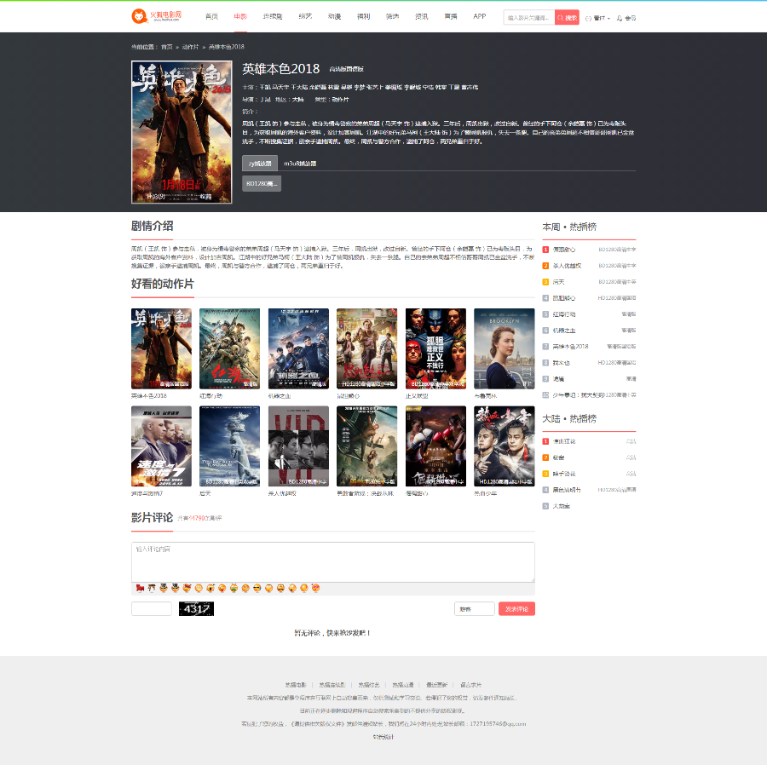Open the 连续剧 navigation item
The image size is (767, 765).
click(x=273, y=17)
